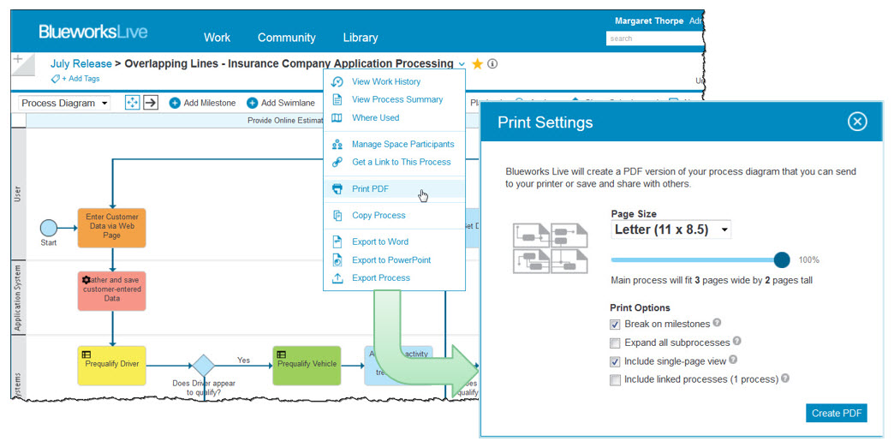Click the Margaret Thorpe user name
894x447 pixels.
click(x=649, y=21)
